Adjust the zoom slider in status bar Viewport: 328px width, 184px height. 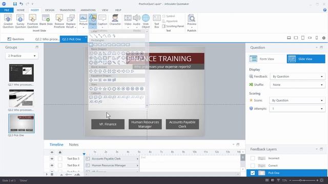(300, 180)
